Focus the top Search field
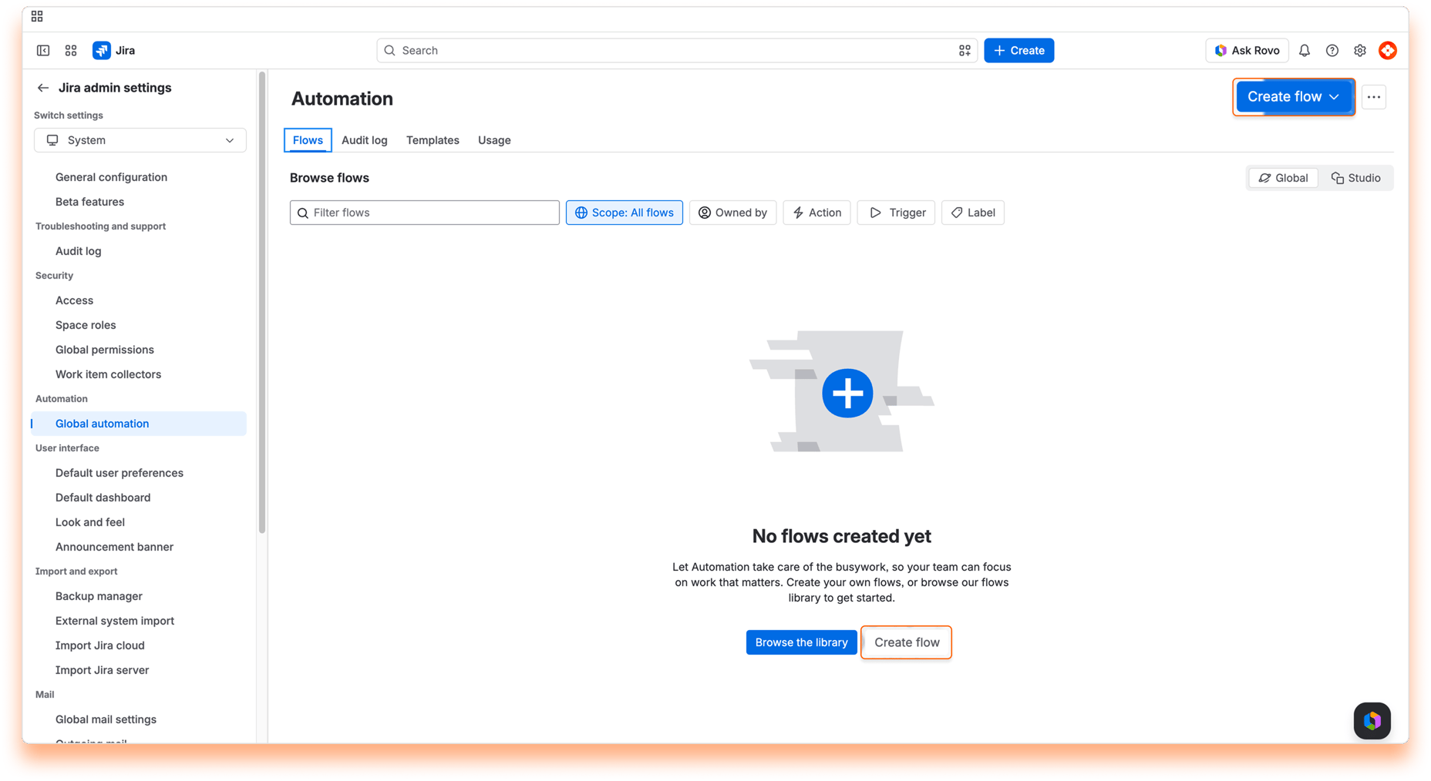1431x781 pixels. 677,51
